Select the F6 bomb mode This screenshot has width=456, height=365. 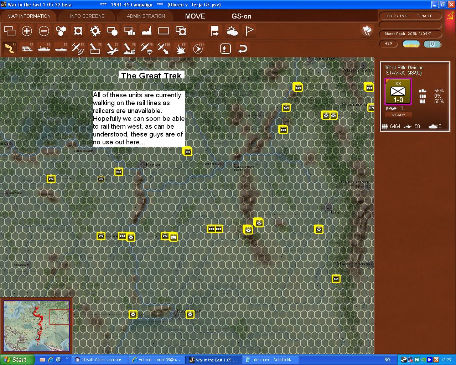click(x=95, y=48)
